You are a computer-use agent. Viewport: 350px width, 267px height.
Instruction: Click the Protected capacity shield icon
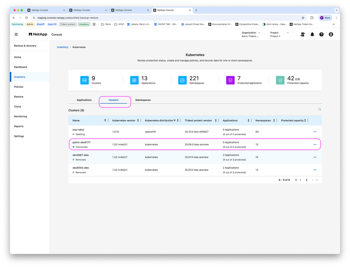click(x=280, y=80)
